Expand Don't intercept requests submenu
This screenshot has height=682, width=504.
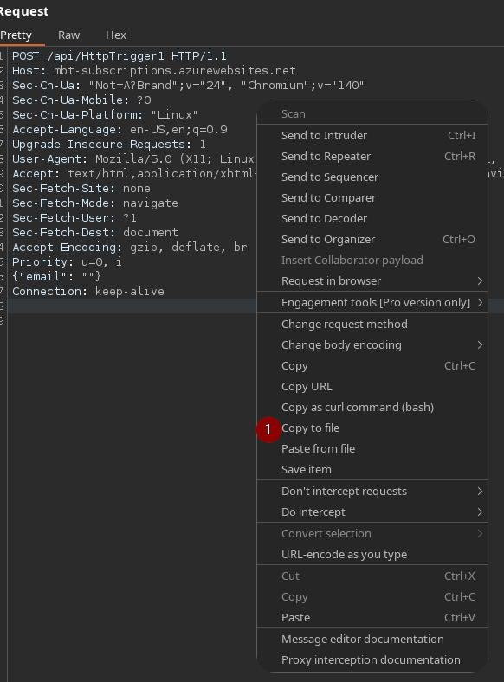point(372,491)
